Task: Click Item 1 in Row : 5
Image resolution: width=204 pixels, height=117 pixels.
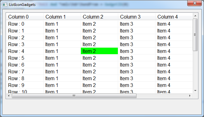Action: pyautogui.click(x=62, y=58)
